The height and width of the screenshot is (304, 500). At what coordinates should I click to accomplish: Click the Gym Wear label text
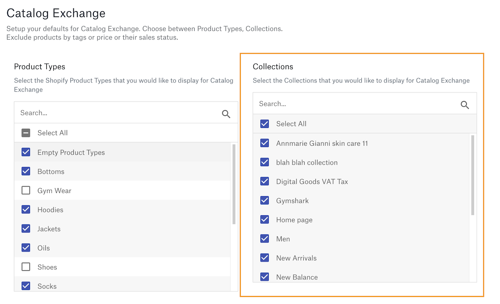[x=54, y=191]
